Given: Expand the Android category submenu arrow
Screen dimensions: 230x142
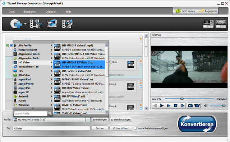Looking at the screenshot, I should coord(51,96).
